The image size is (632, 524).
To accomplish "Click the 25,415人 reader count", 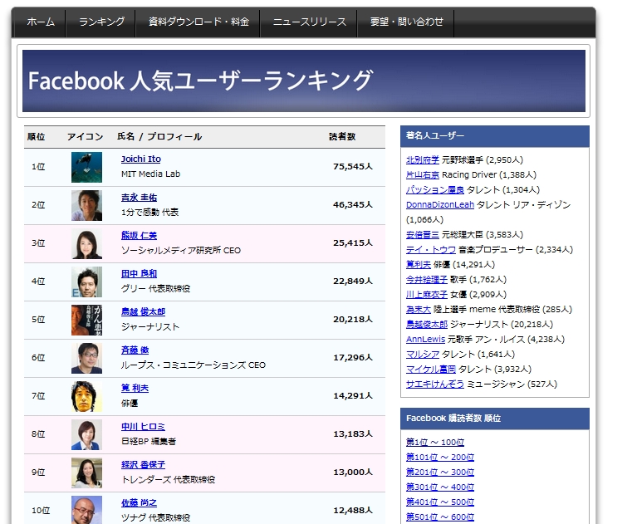I will [353, 243].
